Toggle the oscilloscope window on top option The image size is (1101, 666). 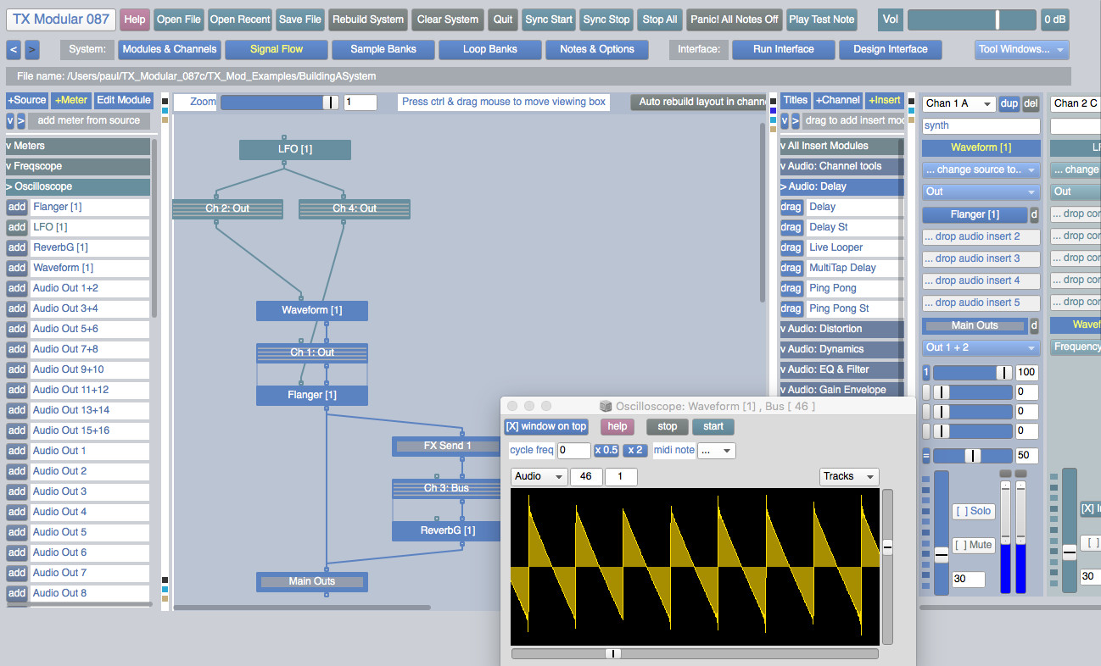click(x=545, y=427)
